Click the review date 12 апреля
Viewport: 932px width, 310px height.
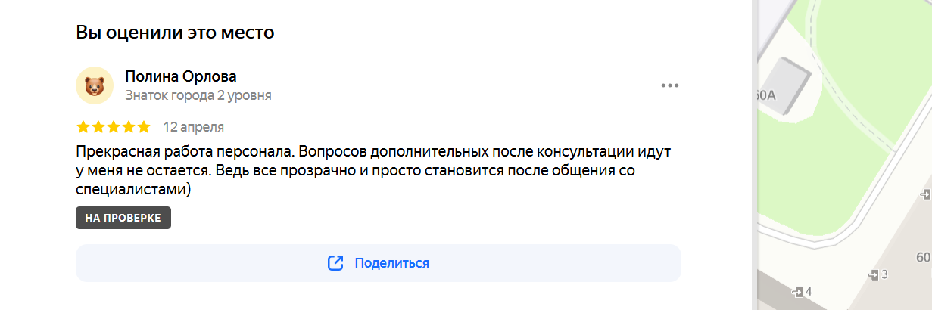pyautogui.click(x=194, y=127)
